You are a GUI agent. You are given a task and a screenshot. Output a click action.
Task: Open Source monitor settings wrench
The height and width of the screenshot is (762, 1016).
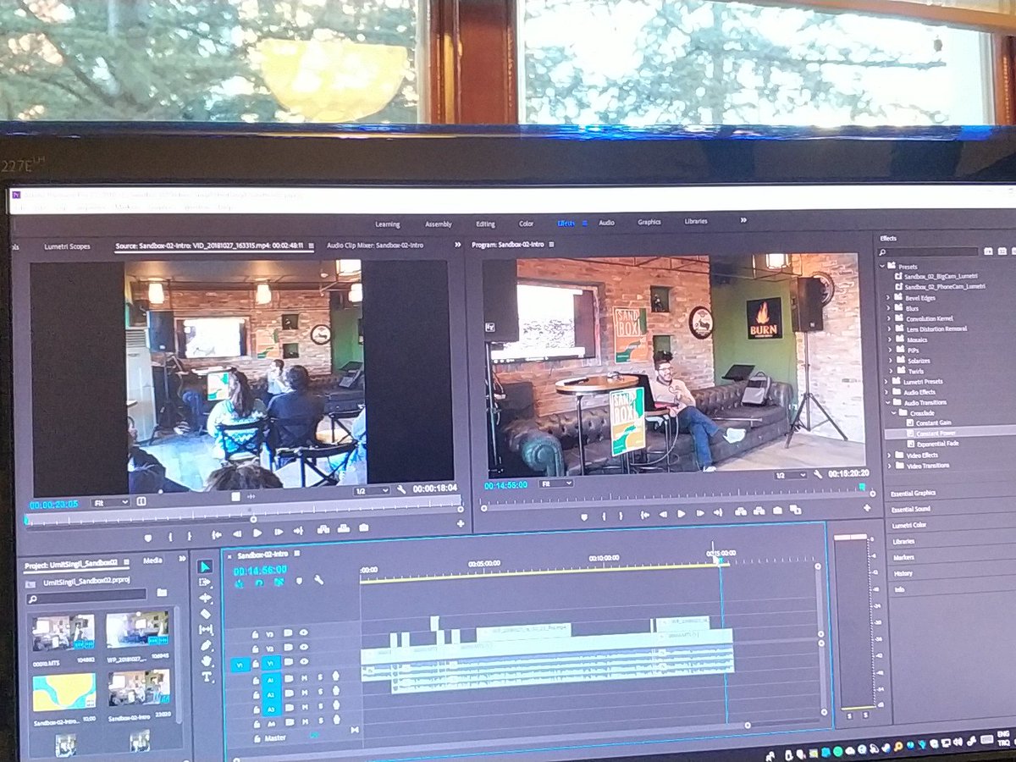pos(400,489)
